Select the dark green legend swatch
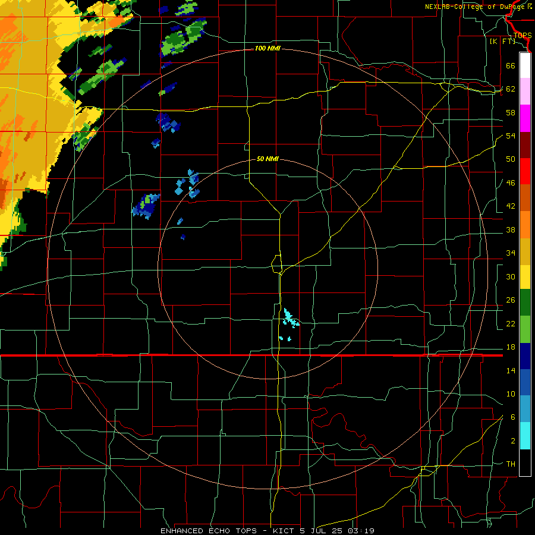Viewport: 535px width, 535px height. click(525, 303)
